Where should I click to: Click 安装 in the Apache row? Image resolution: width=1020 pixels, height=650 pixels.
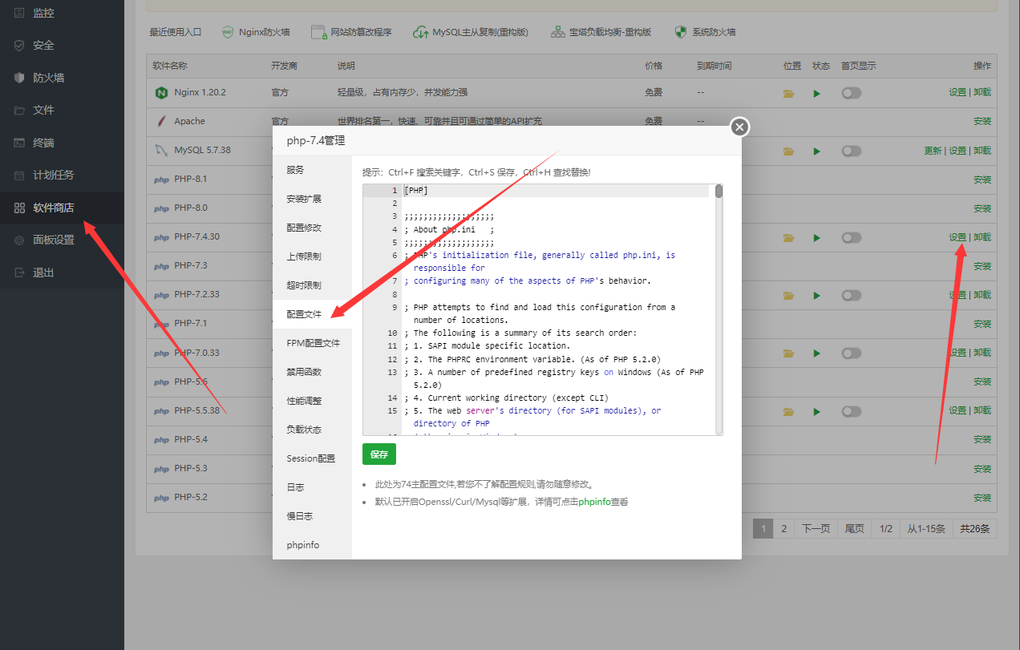point(982,122)
